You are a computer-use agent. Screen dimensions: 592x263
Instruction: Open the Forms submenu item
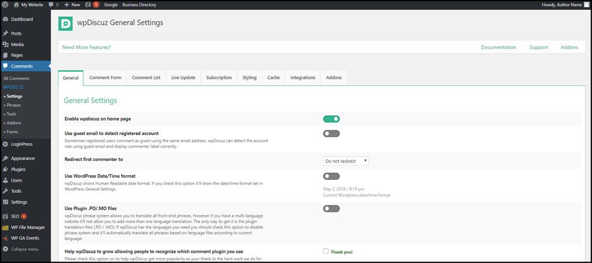11,132
